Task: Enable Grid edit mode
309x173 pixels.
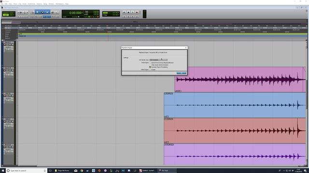Action: click(12, 15)
